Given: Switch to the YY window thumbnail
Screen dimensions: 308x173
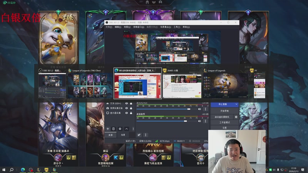Looking at the screenshot, I should pos(259,83).
